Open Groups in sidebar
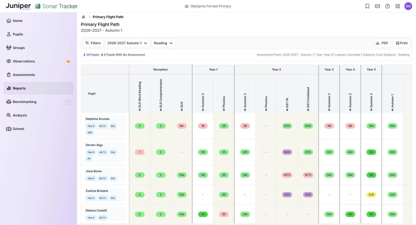The image size is (416, 225). coord(38,48)
